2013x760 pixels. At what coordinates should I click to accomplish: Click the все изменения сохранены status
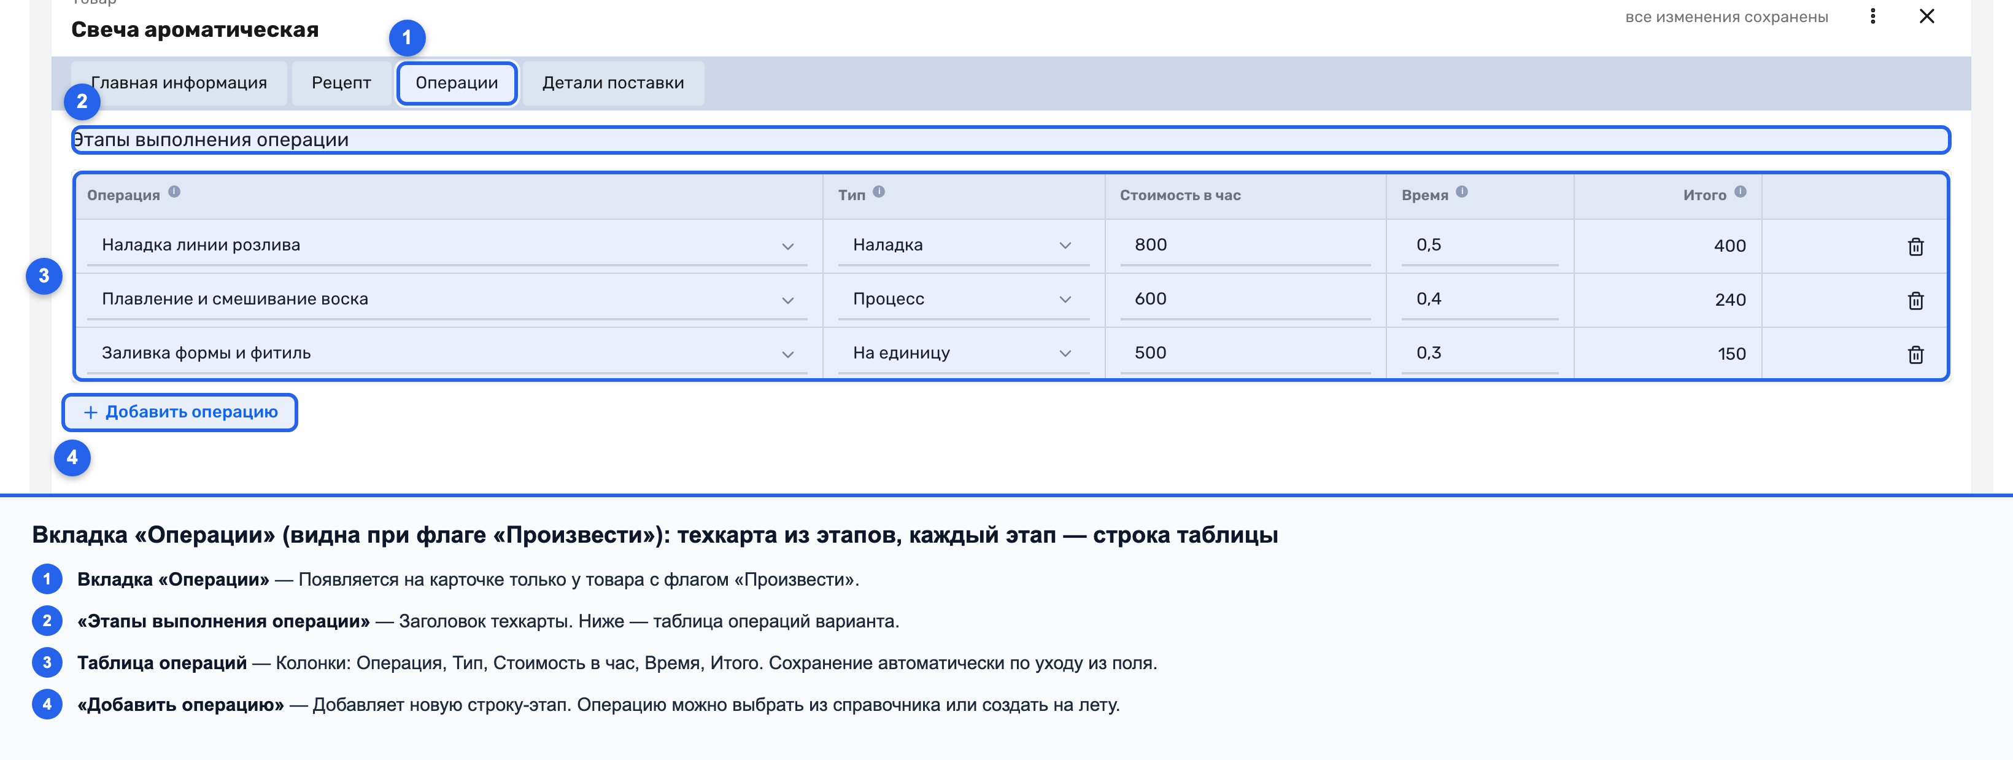point(1726,17)
